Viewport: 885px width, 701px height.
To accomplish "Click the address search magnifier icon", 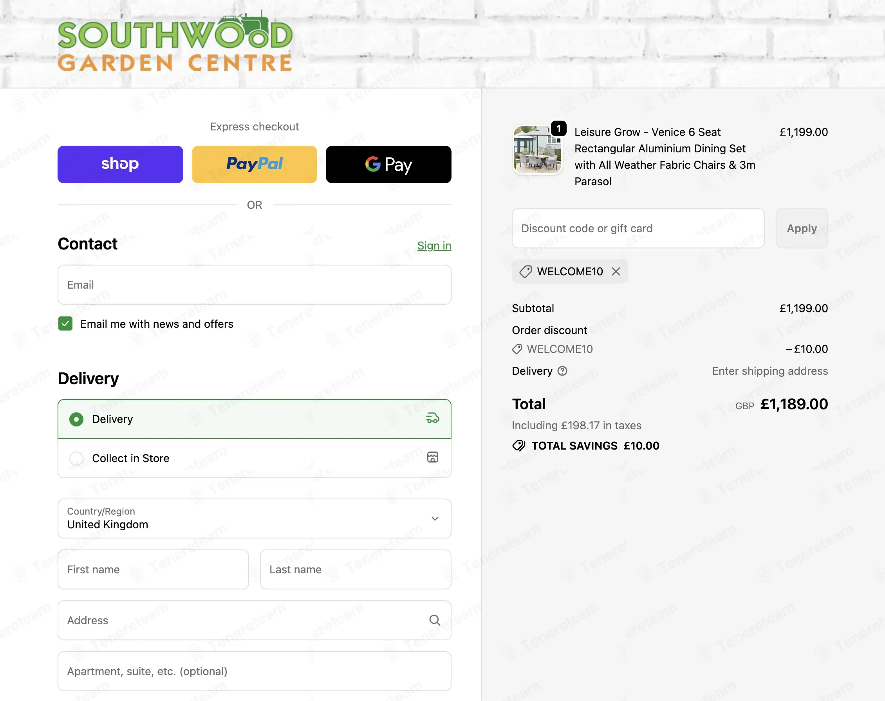I will point(435,621).
